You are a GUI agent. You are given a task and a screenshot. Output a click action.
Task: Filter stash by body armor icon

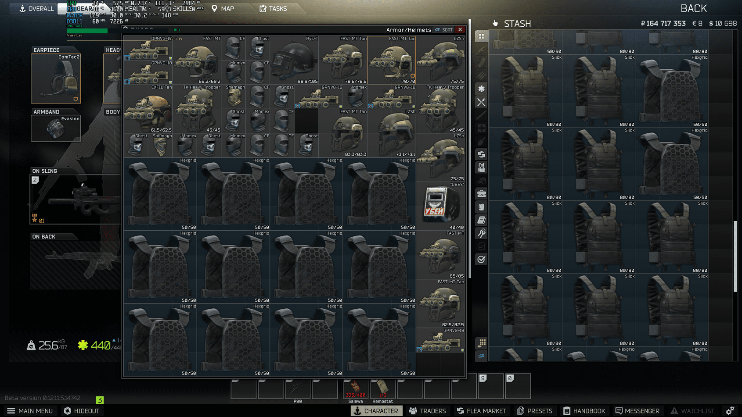pos(481,207)
